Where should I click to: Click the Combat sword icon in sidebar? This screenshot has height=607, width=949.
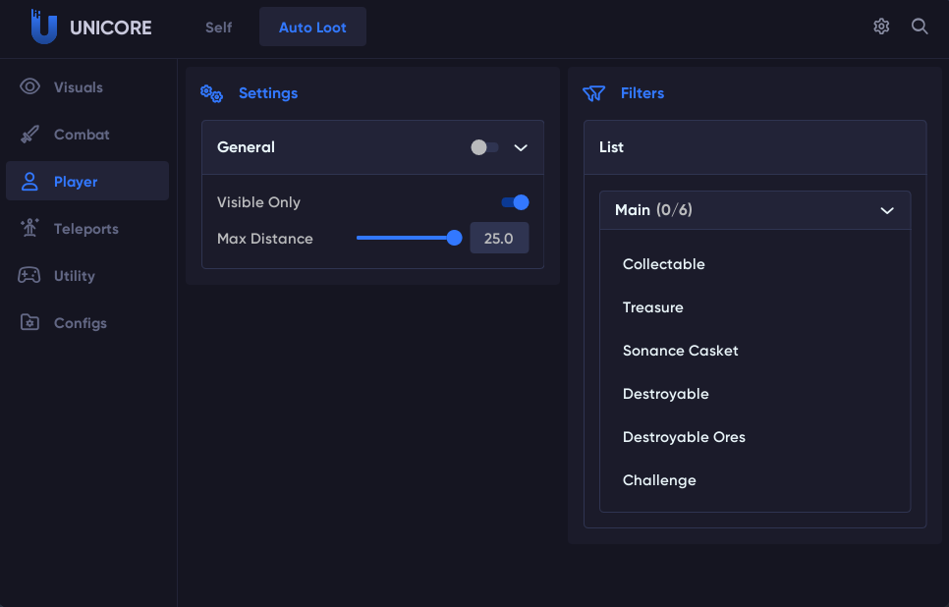point(30,135)
